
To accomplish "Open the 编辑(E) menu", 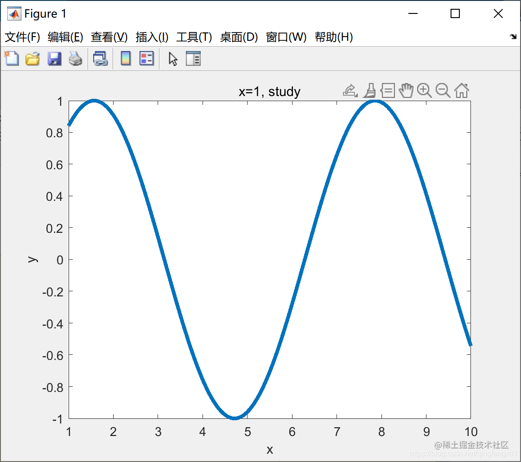I will [65, 37].
